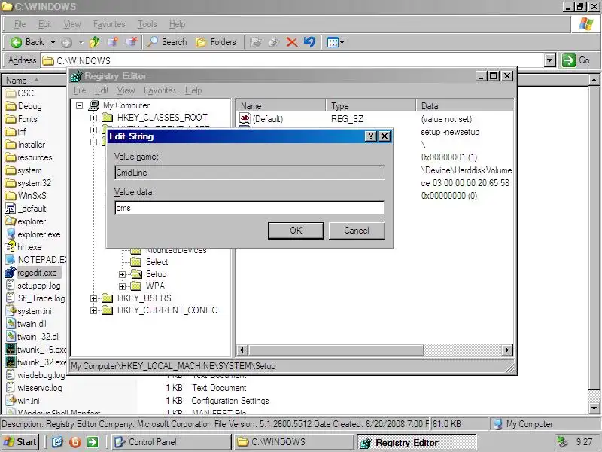The width and height of the screenshot is (602, 452).
Task: Click registry pane horizontal scroll left arrow
Action: [242, 350]
